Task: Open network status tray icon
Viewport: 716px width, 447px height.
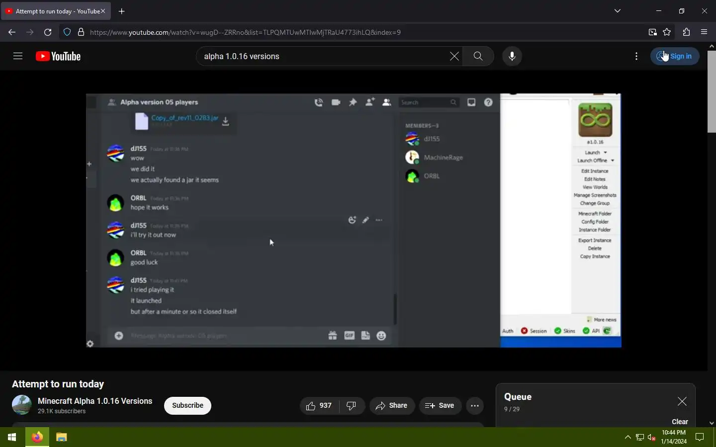Action: click(640, 438)
